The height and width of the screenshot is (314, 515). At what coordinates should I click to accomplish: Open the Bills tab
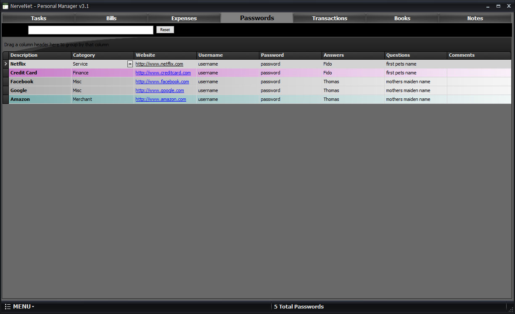(111, 18)
